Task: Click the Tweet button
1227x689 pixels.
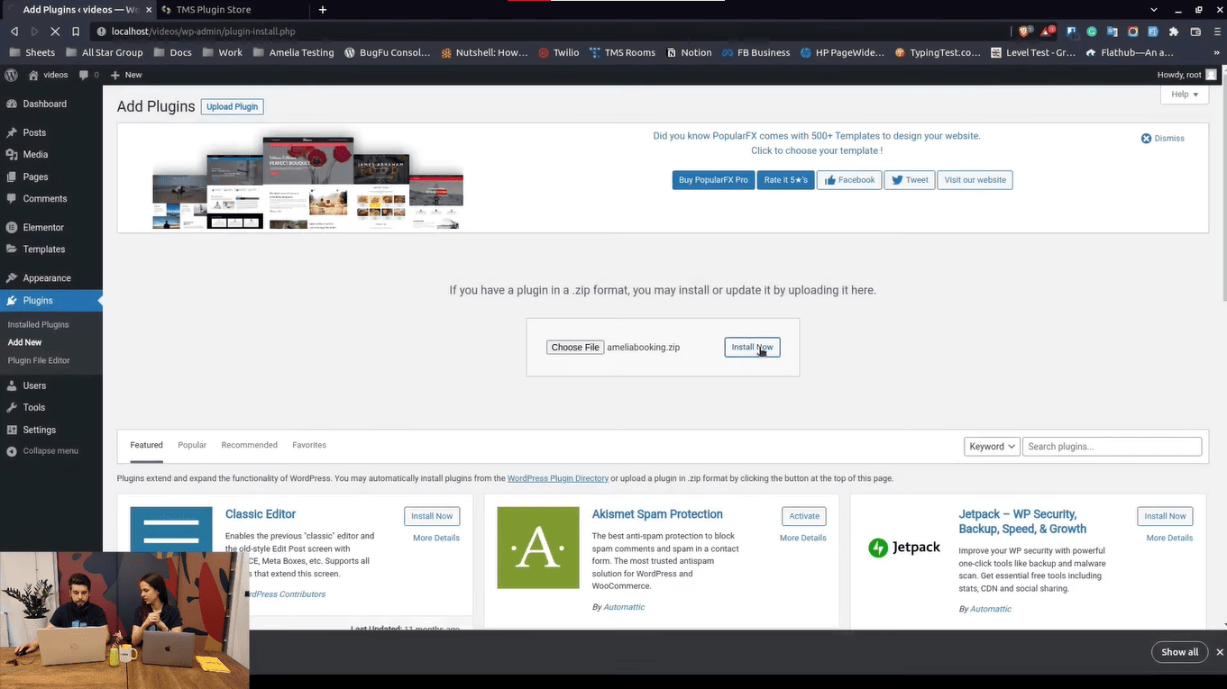Action: click(910, 180)
